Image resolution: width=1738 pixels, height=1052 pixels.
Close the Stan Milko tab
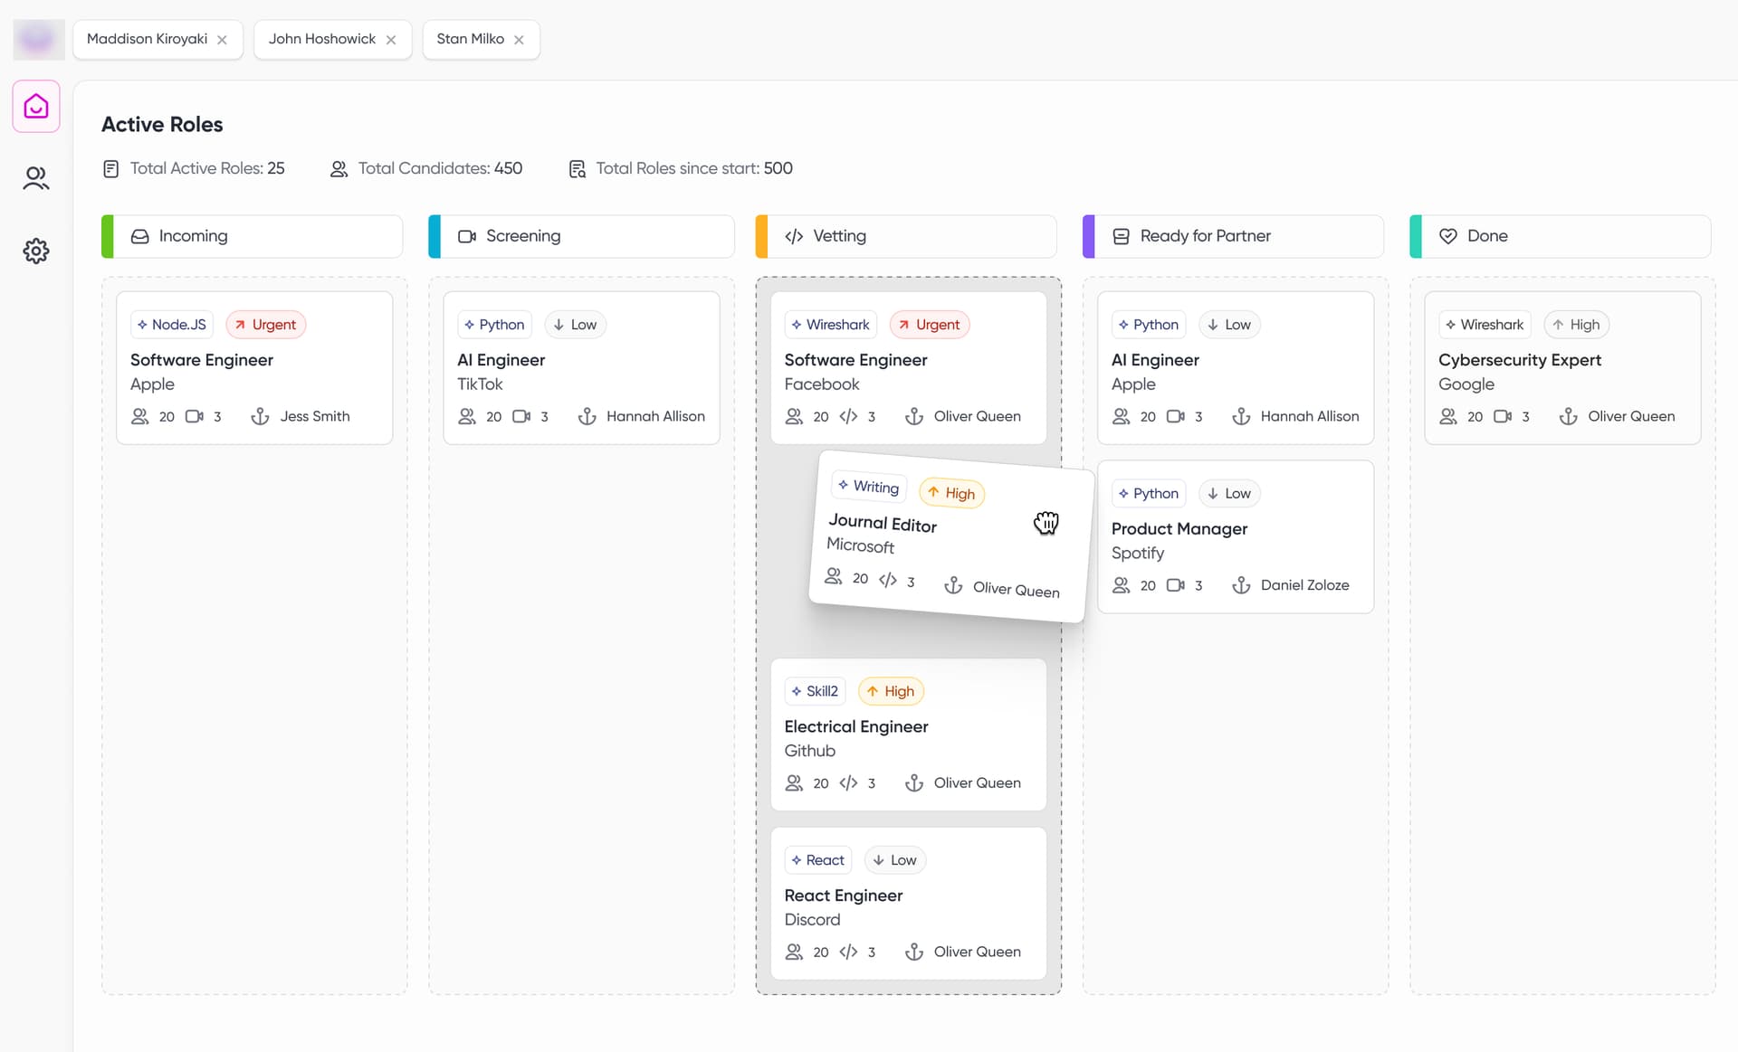pos(519,40)
